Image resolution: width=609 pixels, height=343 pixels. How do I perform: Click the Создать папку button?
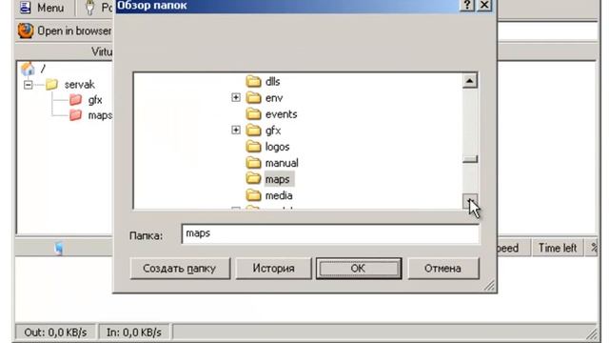coord(180,269)
